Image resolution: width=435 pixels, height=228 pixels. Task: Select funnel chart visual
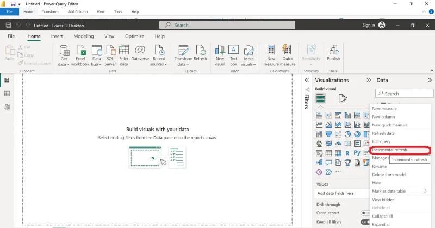[328, 134]
